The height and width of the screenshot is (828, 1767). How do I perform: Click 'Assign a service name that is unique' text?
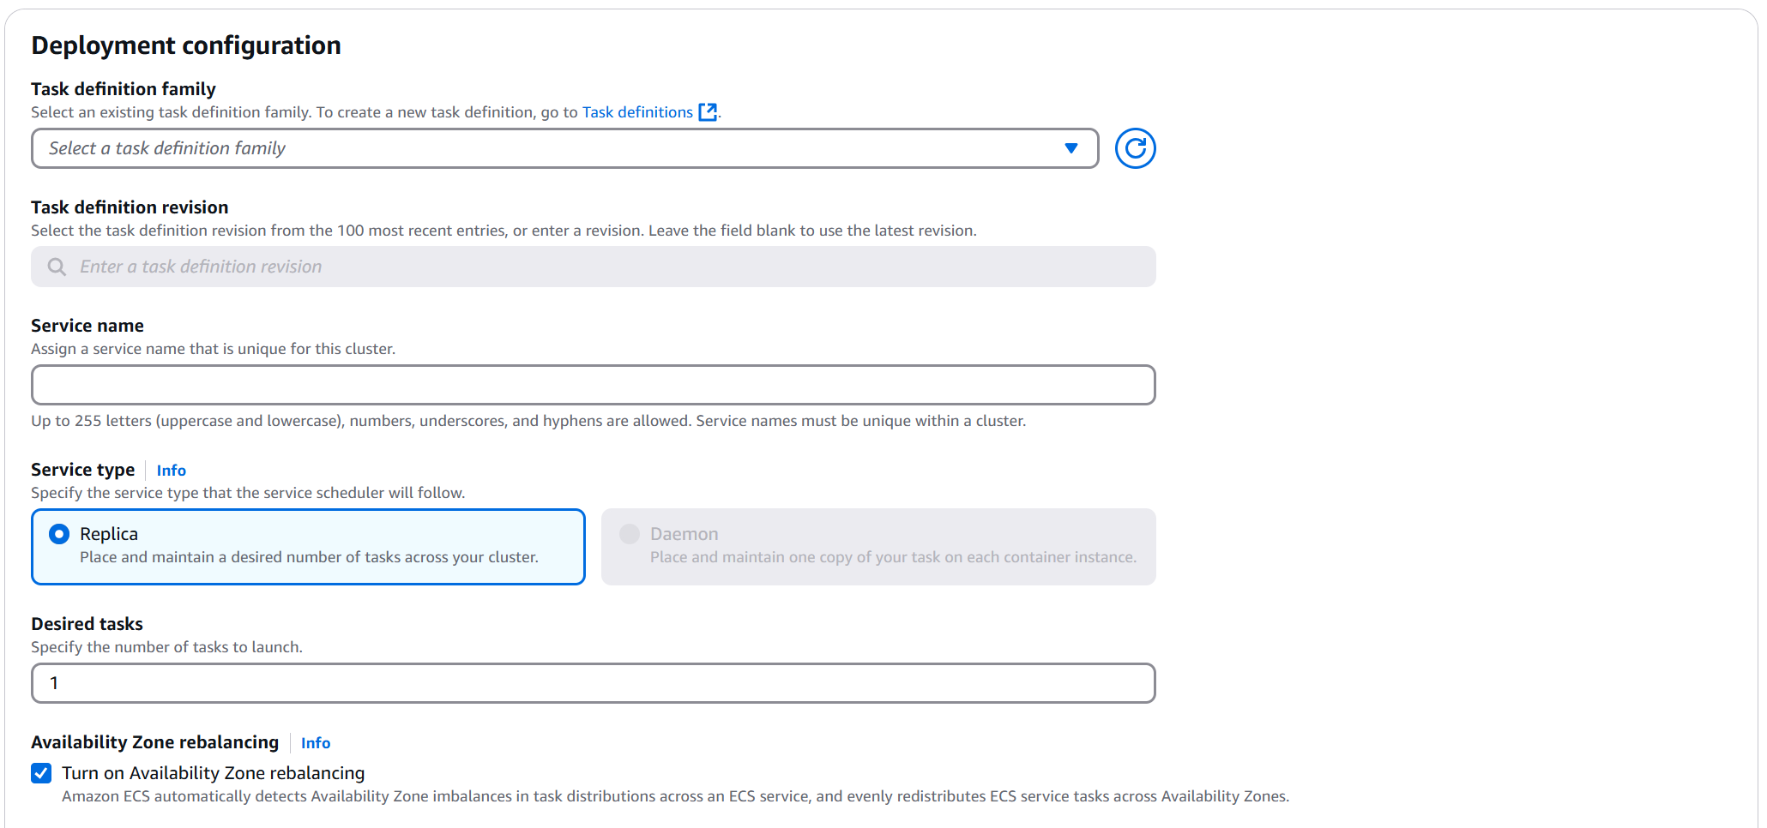click(213, 349)
